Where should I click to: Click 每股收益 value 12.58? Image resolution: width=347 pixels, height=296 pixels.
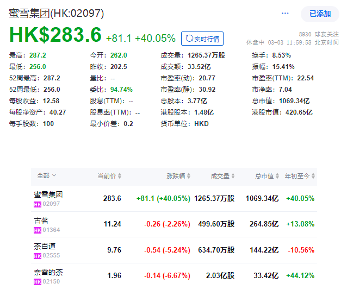(51, 101)
